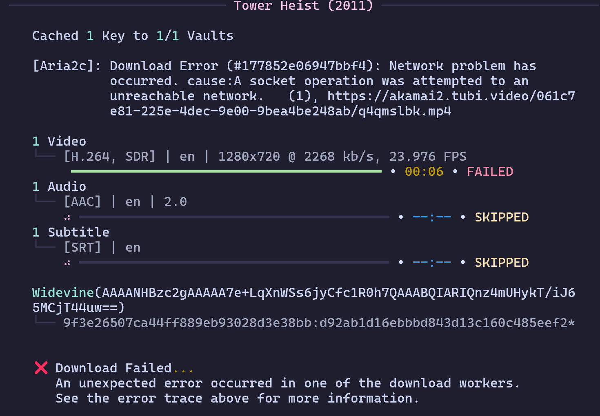The width and height of the screenshot is (600, 416).
Task: Click the green video download progress bar
Action: tap(226, 172)
